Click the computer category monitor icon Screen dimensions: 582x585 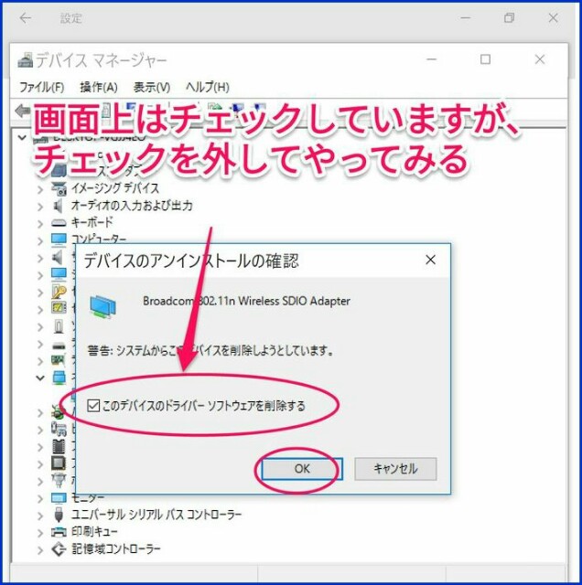(59, 240)
